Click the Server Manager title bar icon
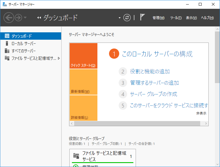Screen dimensions: 220x167 (5, 4)
